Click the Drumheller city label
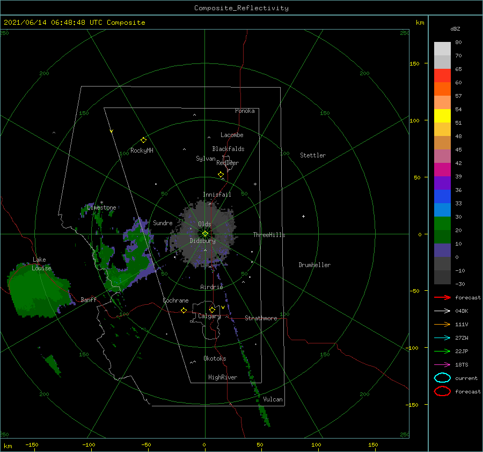Screen dimensions: 483x452 coord(314,265)
